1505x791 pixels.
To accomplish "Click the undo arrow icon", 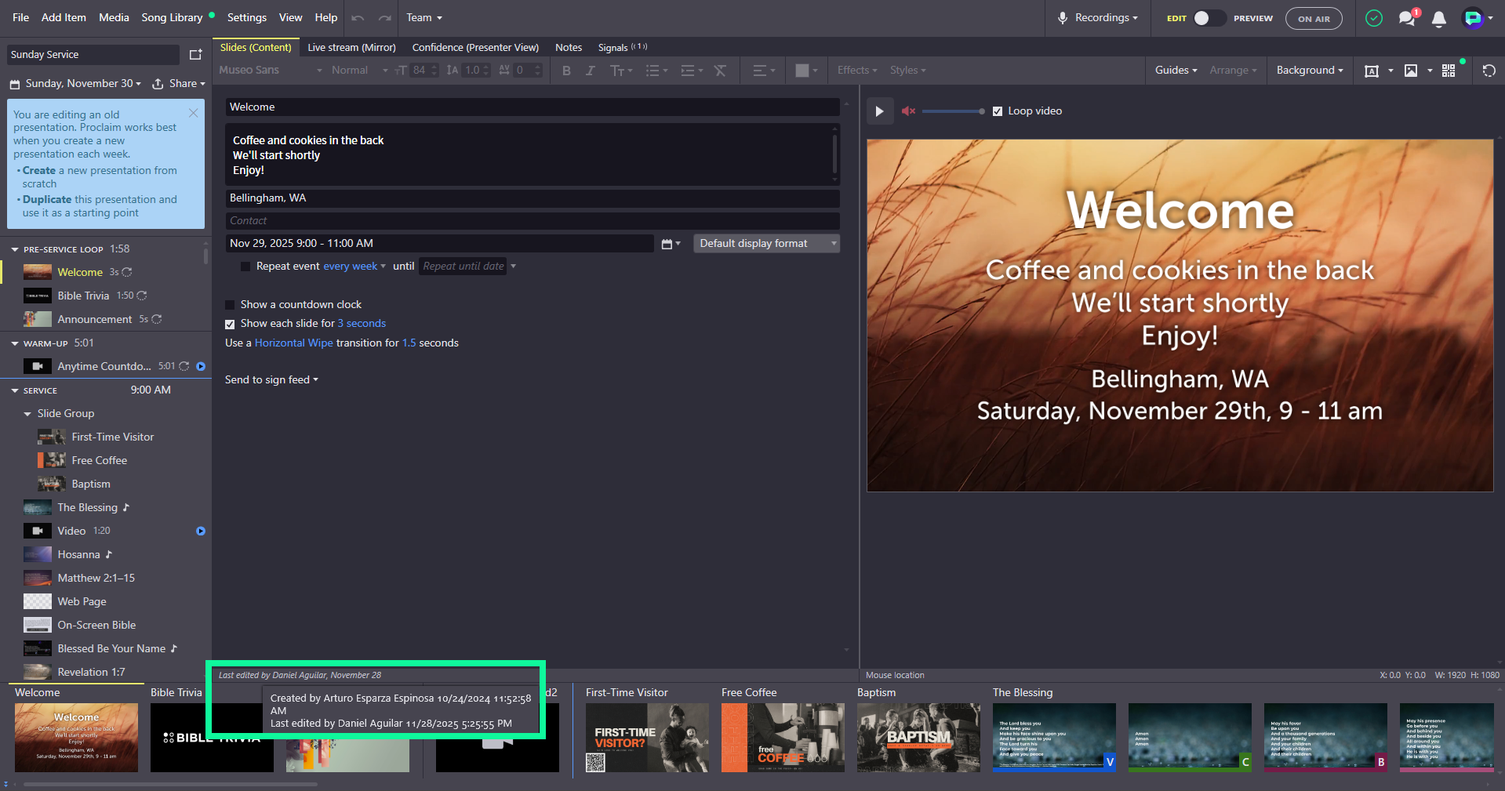I will [x=358, y=17].
